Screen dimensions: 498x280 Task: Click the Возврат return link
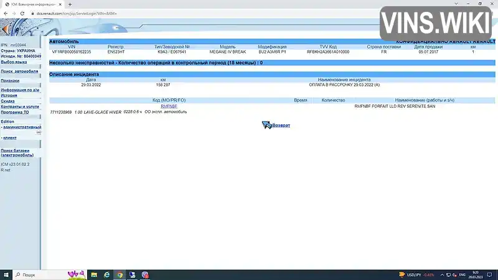[281, 126]
